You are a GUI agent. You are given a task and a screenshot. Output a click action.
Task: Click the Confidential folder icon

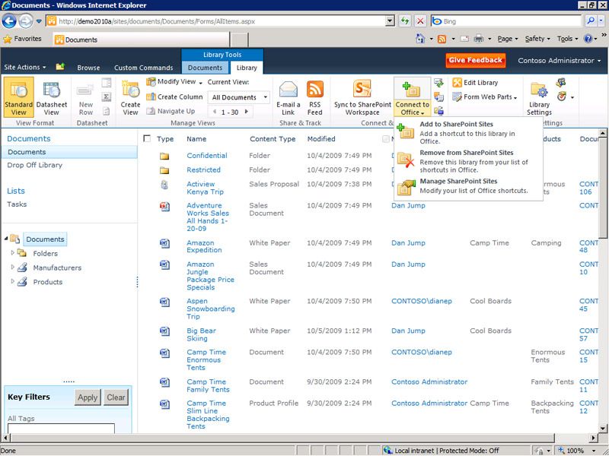point(164,156)
